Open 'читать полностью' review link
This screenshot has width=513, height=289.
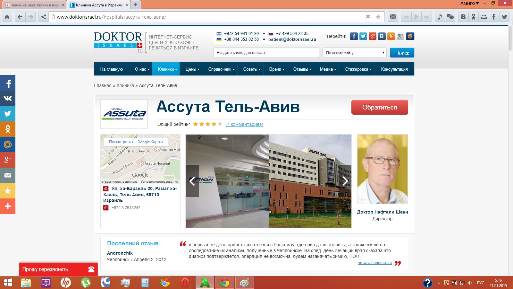coord(375,263)
